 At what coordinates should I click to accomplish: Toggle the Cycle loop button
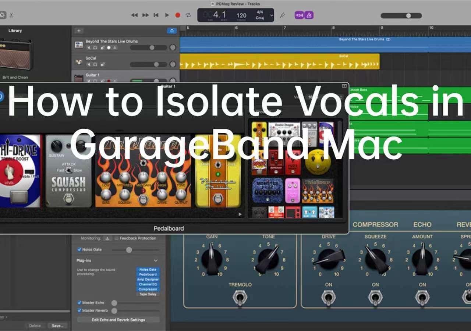coord(188,15)
